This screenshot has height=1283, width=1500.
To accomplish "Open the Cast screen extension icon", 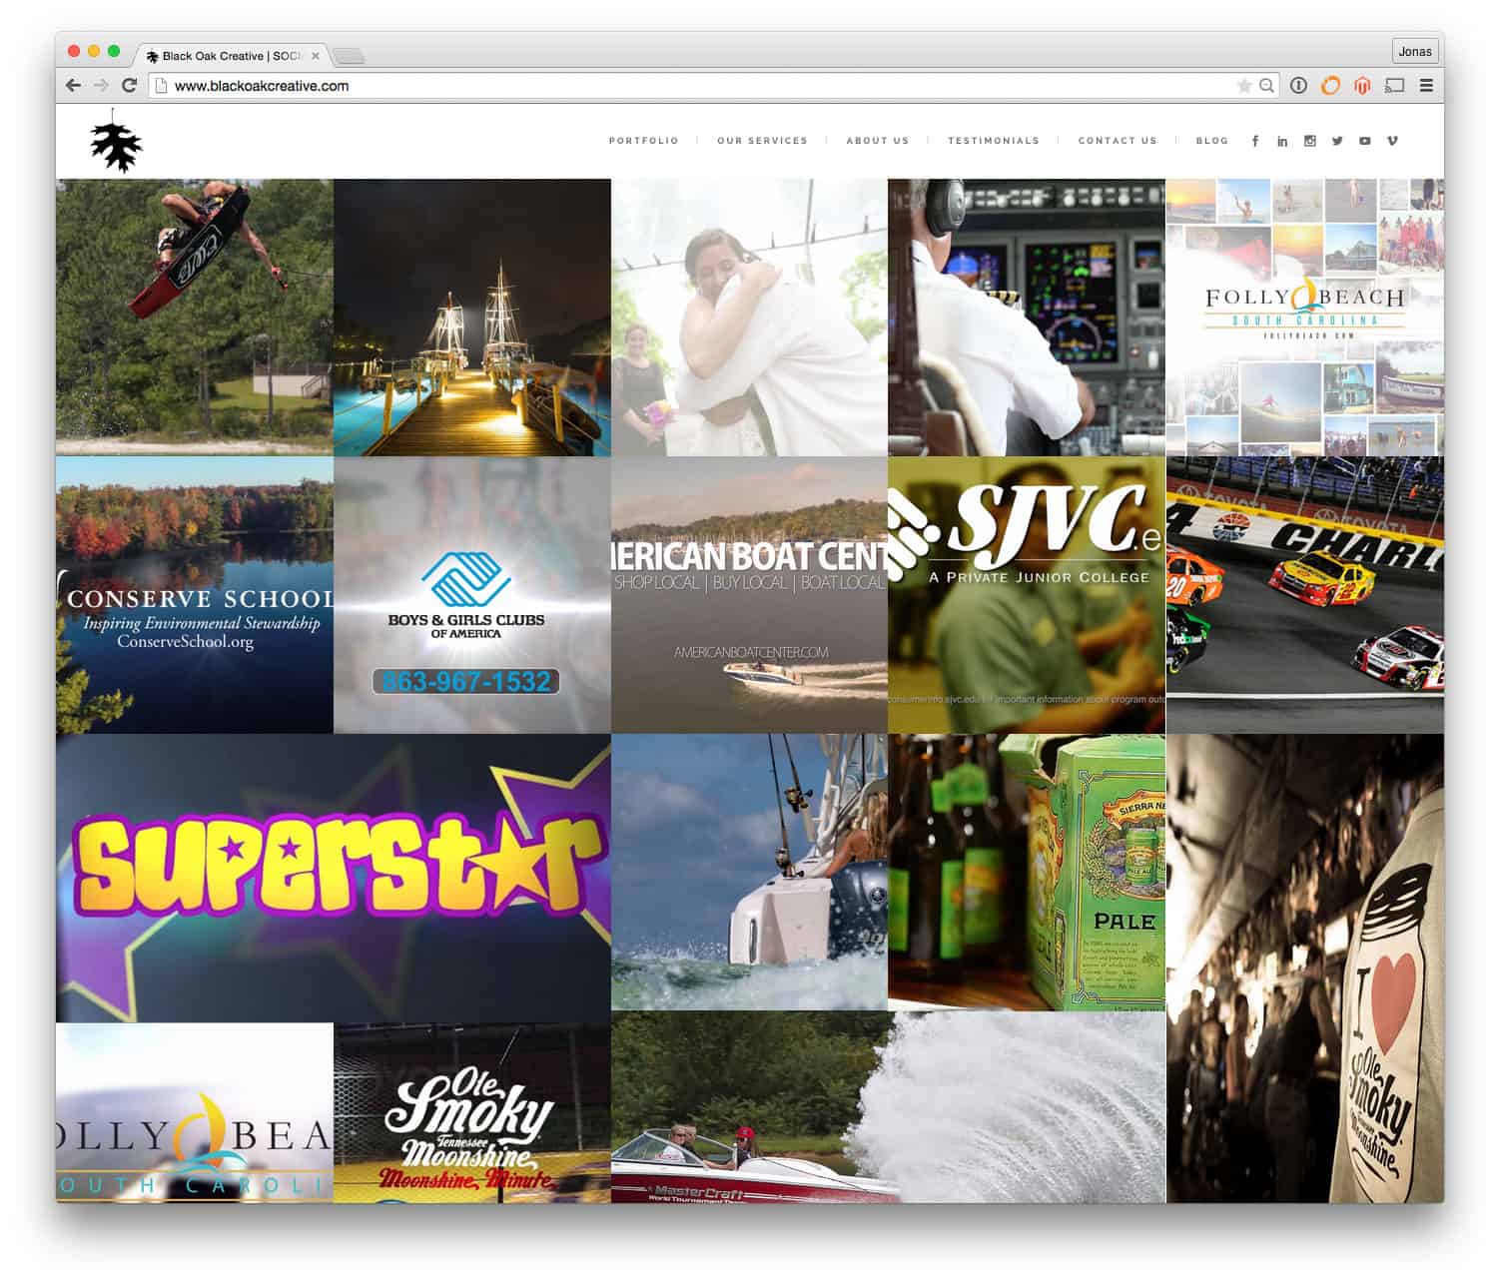I will pos(1394,86).
